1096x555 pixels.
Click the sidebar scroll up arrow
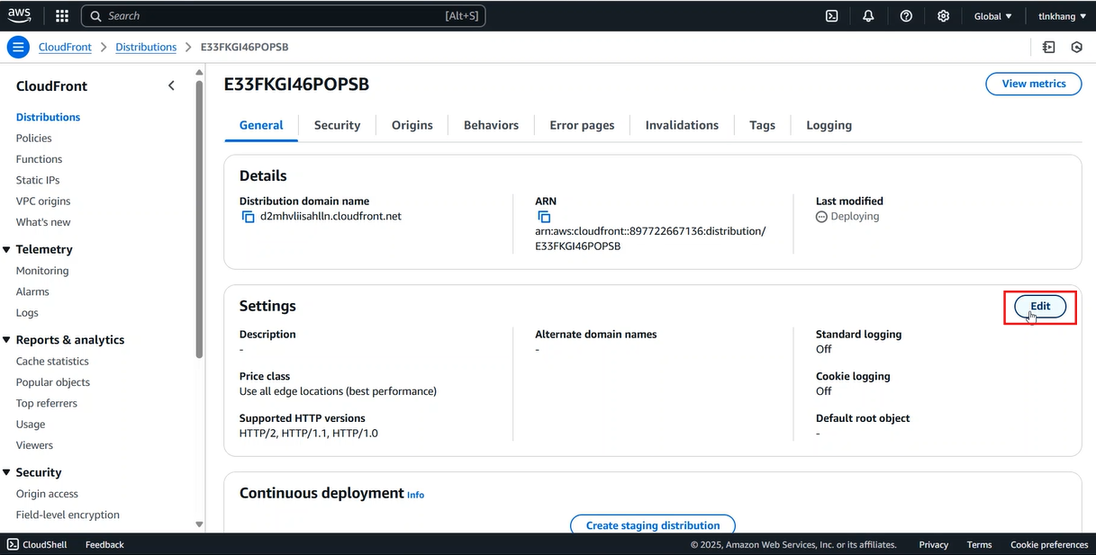[x=199, y=75]
